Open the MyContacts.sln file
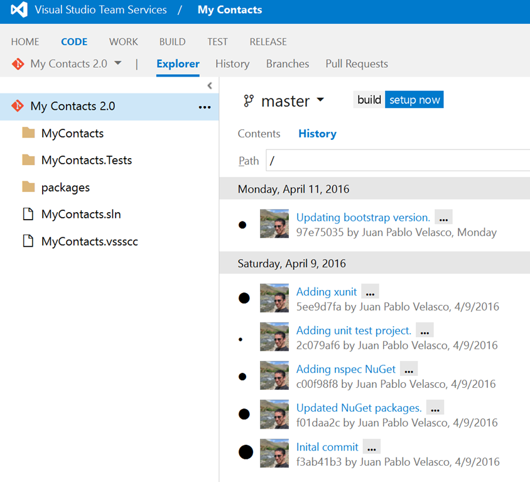Screen dimensions: 530x482 pyautogui.click(x=81, y=214)
